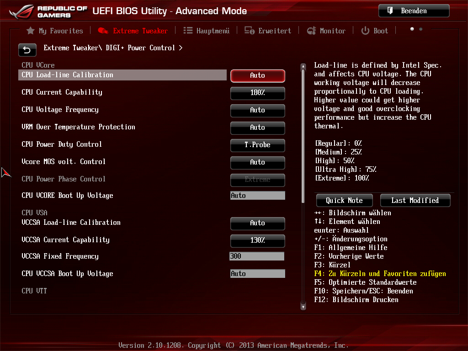Screen dimensions: 468x351
Task: Change CPU Power Duty Control T.Probe option
Action: pos(257,145)
